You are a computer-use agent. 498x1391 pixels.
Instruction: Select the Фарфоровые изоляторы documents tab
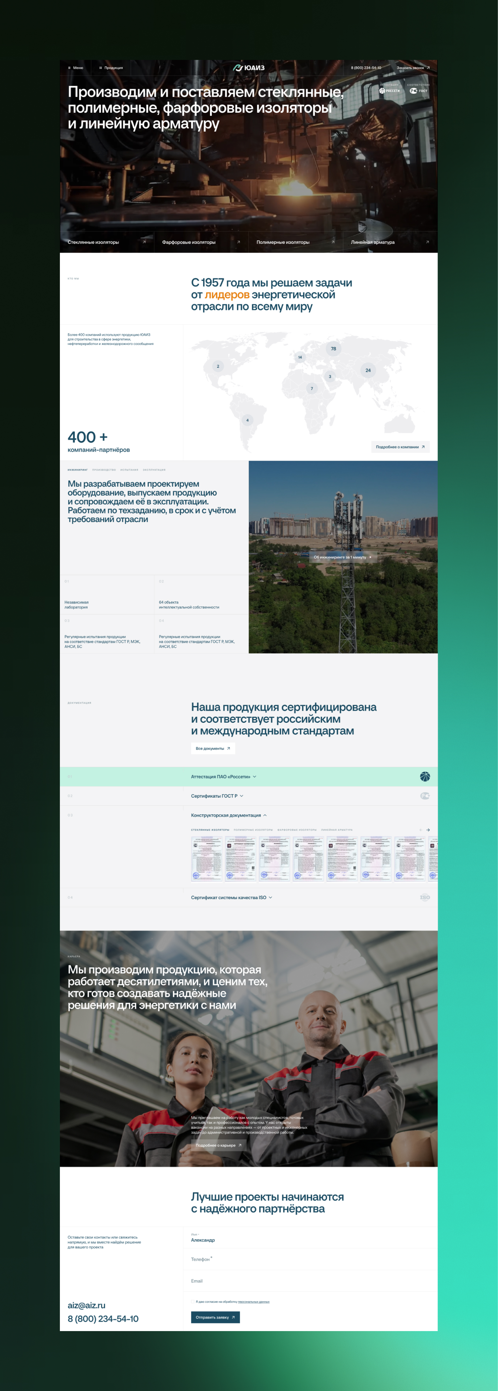click(x=297, y=830)
